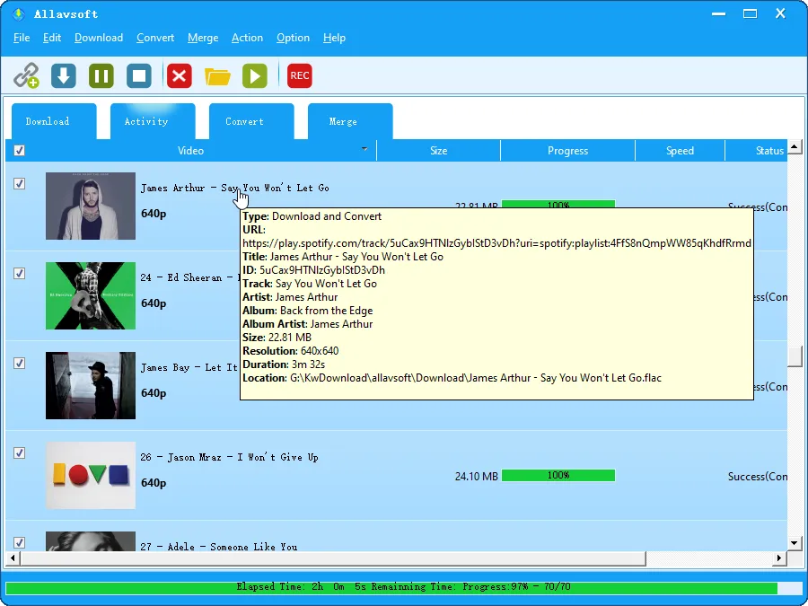Click Ed Sheeran green album thumbnail
Screen dimensions: 808x606
click(91, 295)
